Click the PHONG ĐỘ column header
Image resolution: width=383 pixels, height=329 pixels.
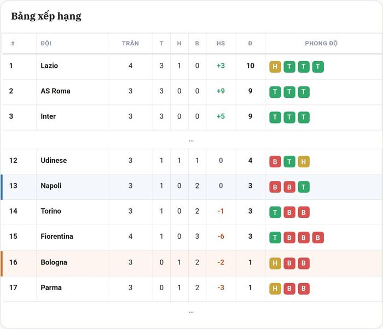(x=321, y=43)
